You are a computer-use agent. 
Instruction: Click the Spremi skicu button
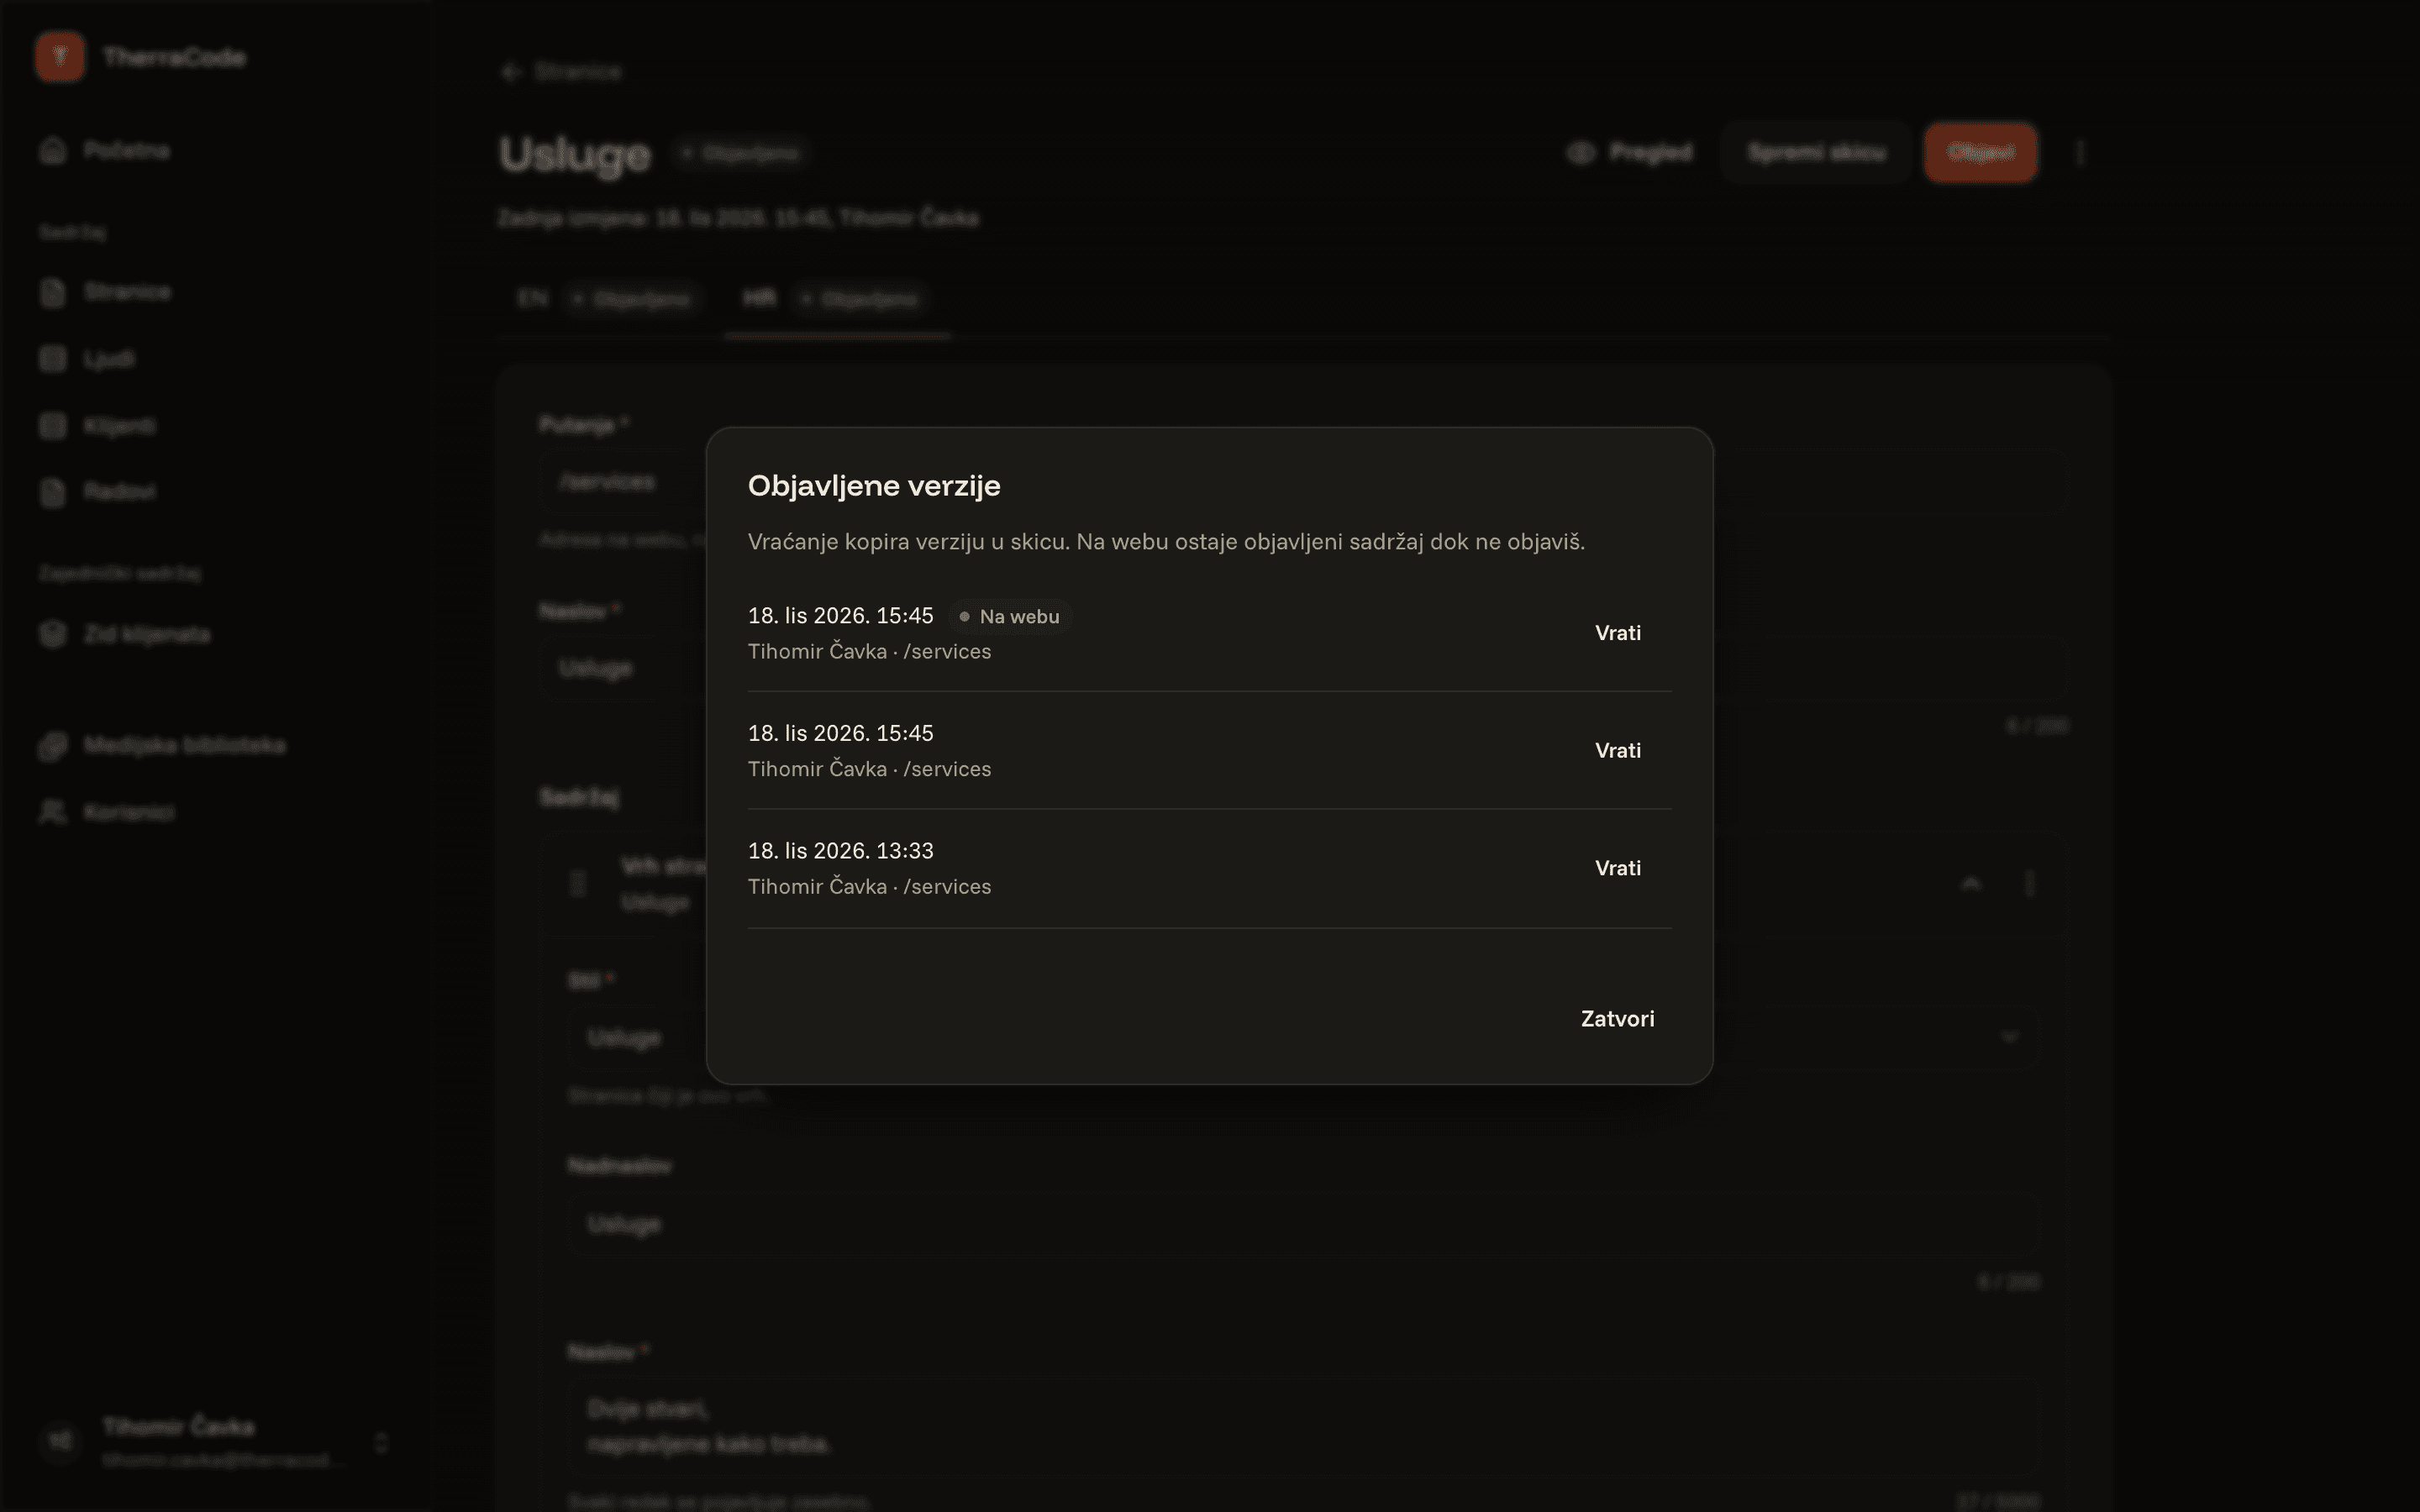point(1816,153)
